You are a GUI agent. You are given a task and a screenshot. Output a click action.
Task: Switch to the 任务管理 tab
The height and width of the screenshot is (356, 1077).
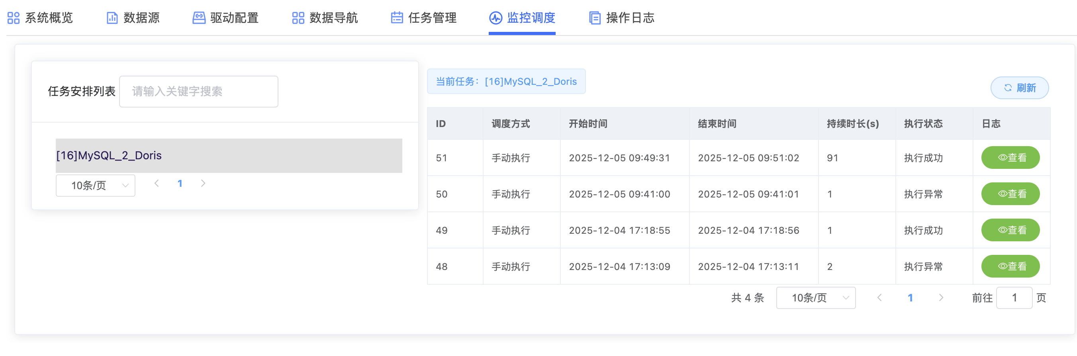point(432,18)
